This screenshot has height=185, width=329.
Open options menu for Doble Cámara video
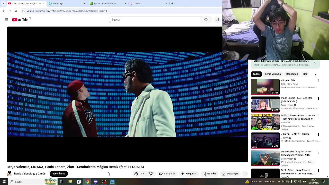click(x=318, y=116)
